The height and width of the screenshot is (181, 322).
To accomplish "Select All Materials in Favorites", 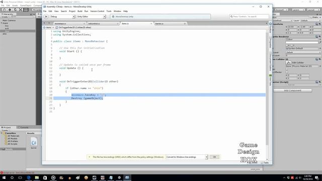I will point(14,136).
